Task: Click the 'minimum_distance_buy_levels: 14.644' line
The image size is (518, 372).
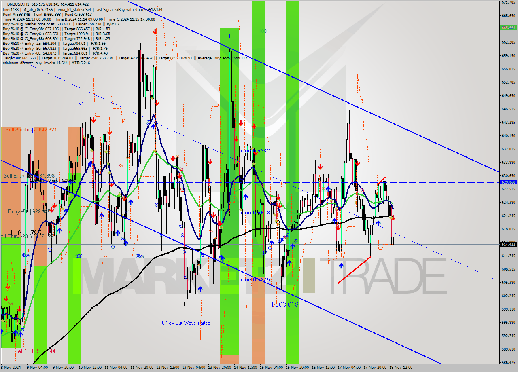Action: [x=46, y=63]
